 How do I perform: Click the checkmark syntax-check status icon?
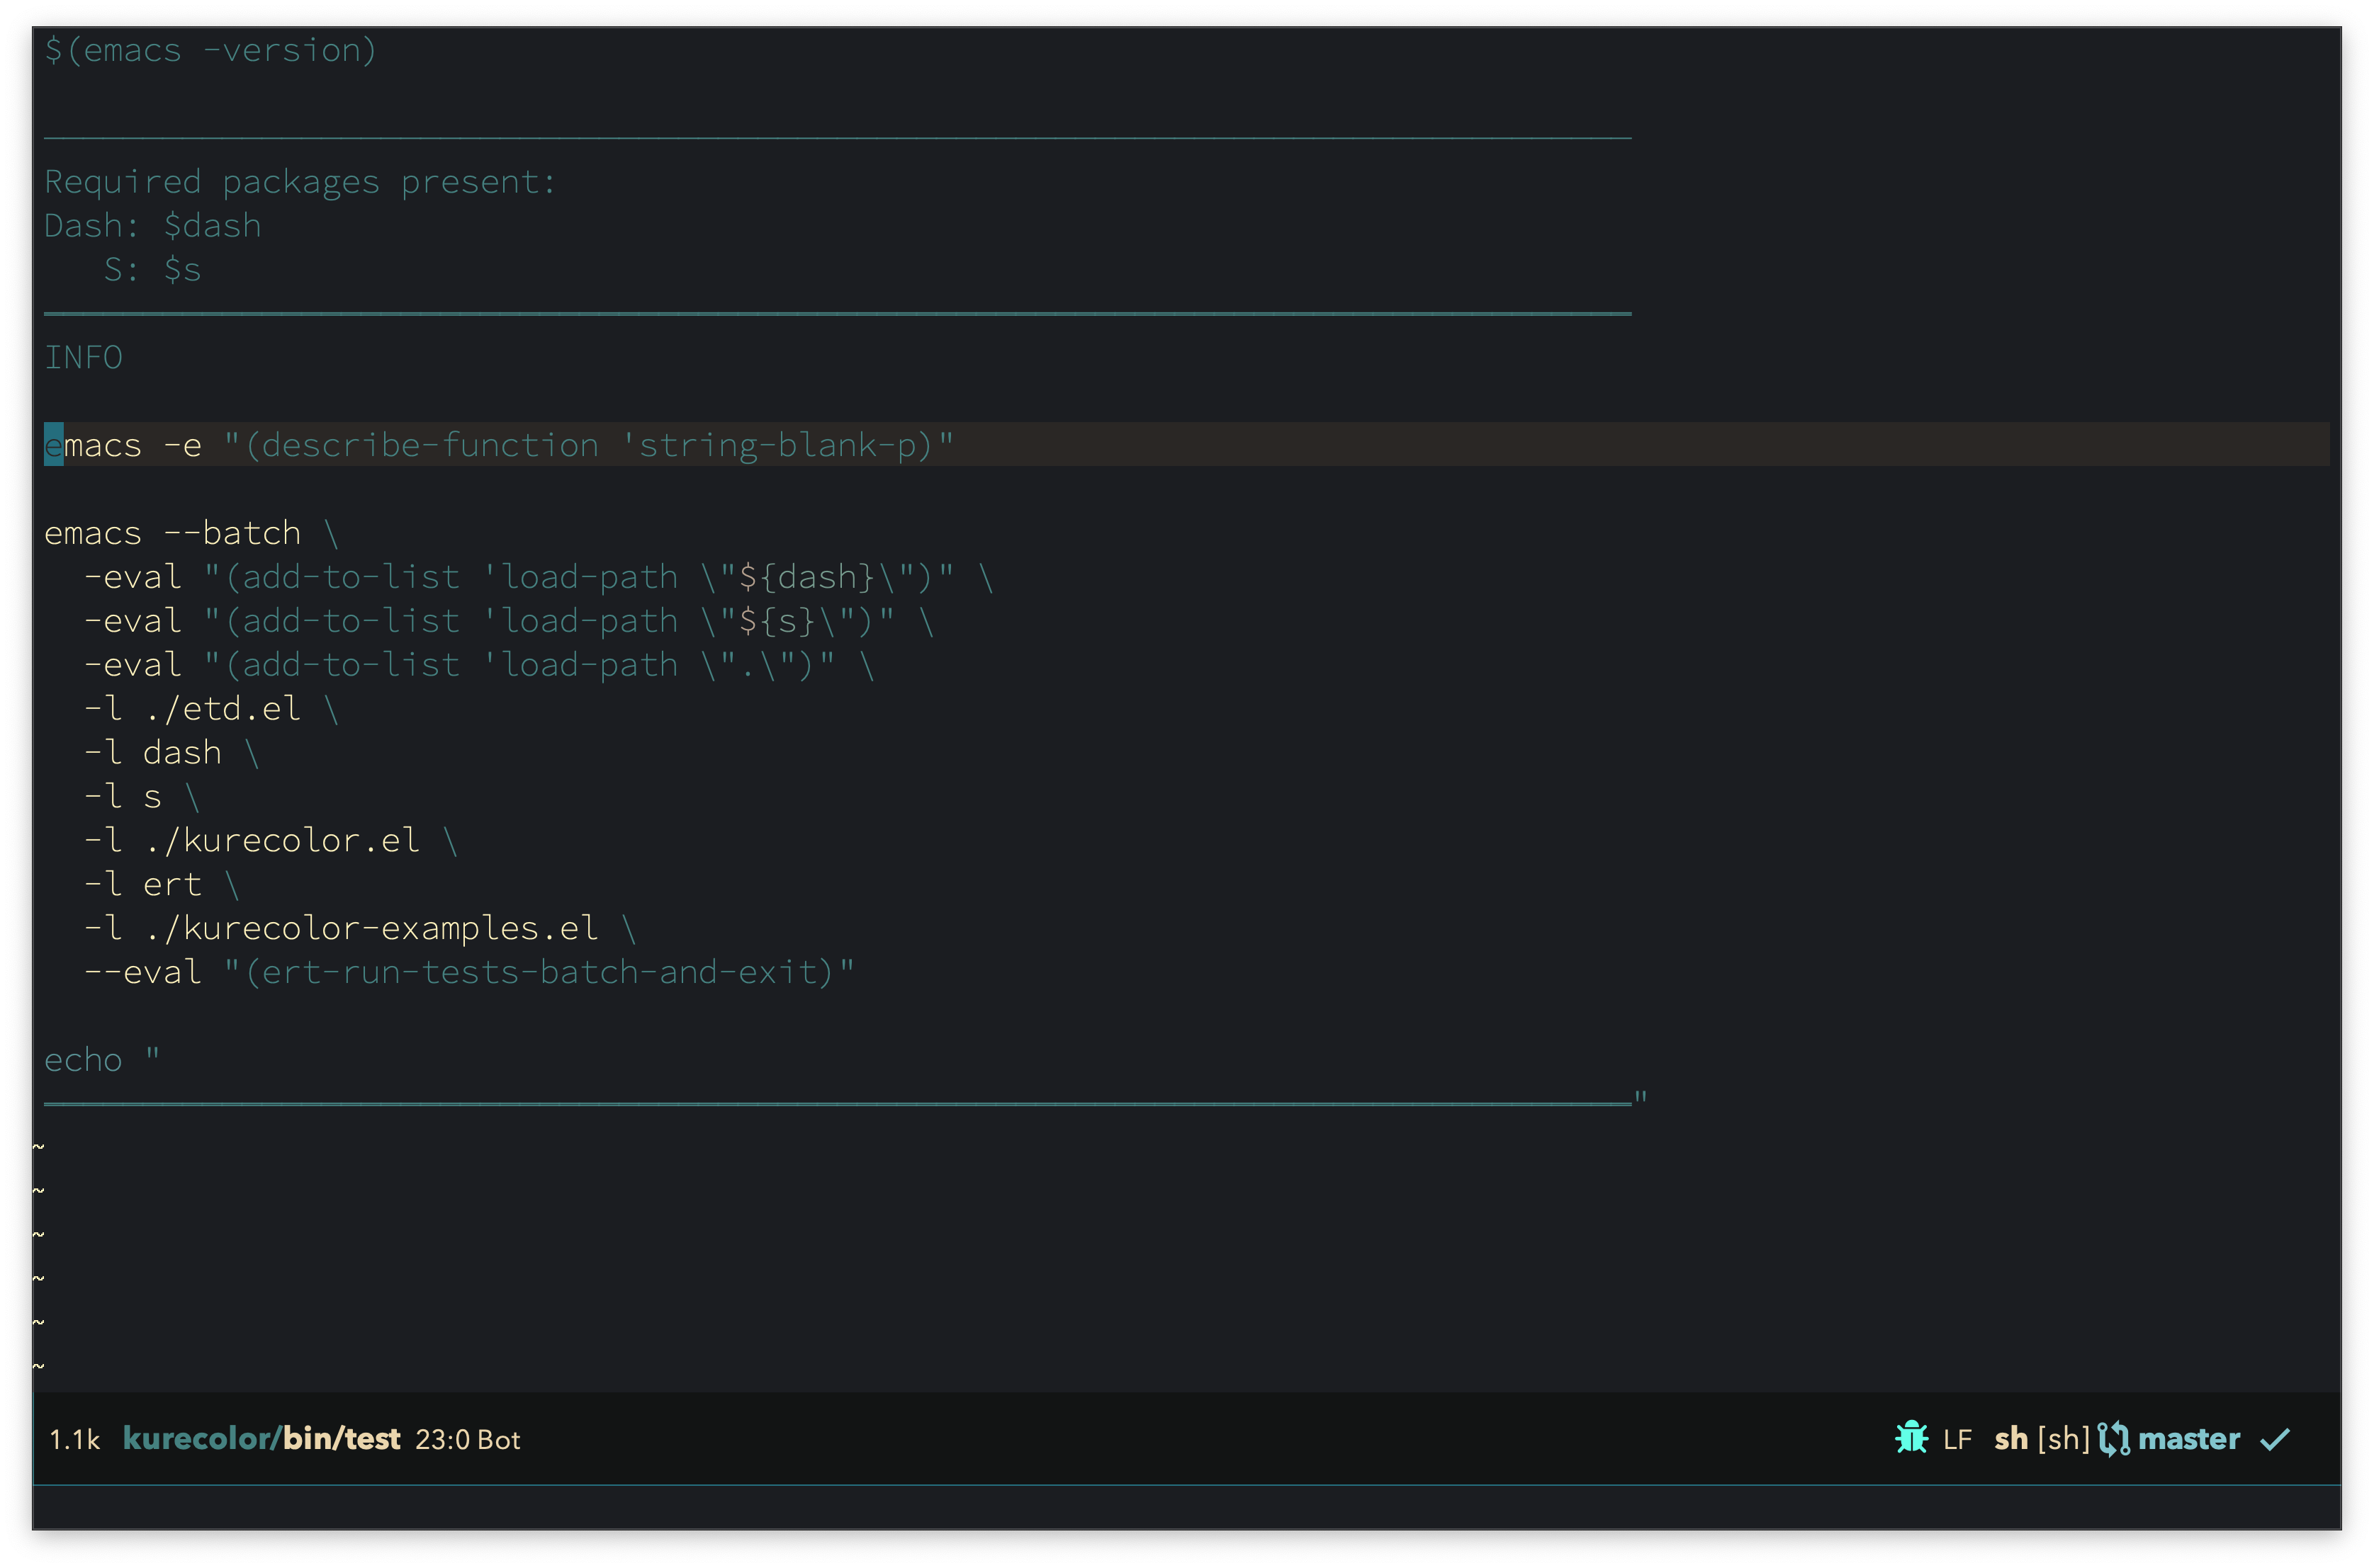[x=2275, y=1439]
